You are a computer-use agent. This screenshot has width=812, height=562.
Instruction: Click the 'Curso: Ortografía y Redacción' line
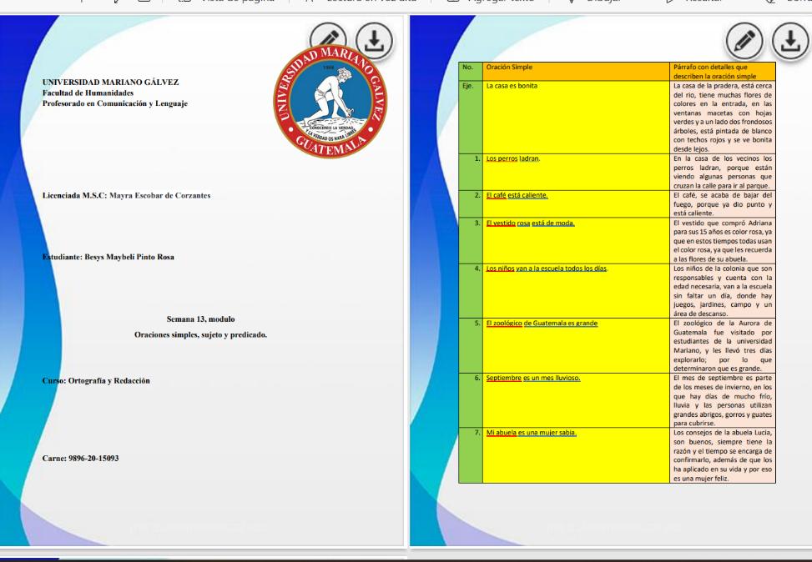point(96,380)
